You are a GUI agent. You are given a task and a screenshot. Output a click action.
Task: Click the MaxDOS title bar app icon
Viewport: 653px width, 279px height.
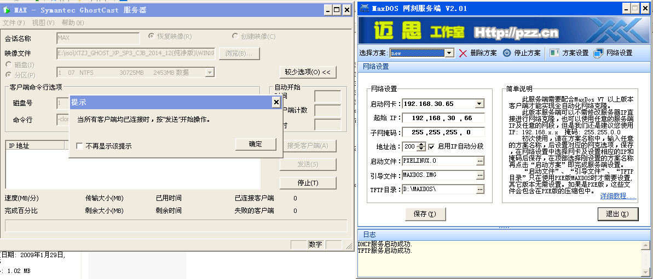365,8
